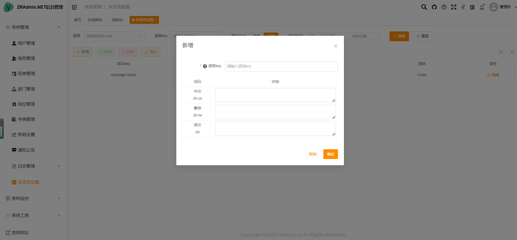Close the 新增 dialog with X
The height and width of the screenshot is (240, 517).
click(336, 46)
